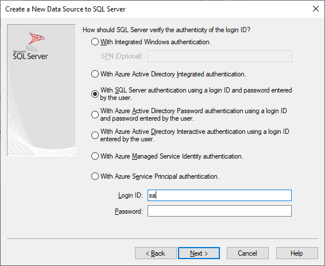Cancel the data source wizard
This screenshot has width=325, height=266.
(247, 253)
